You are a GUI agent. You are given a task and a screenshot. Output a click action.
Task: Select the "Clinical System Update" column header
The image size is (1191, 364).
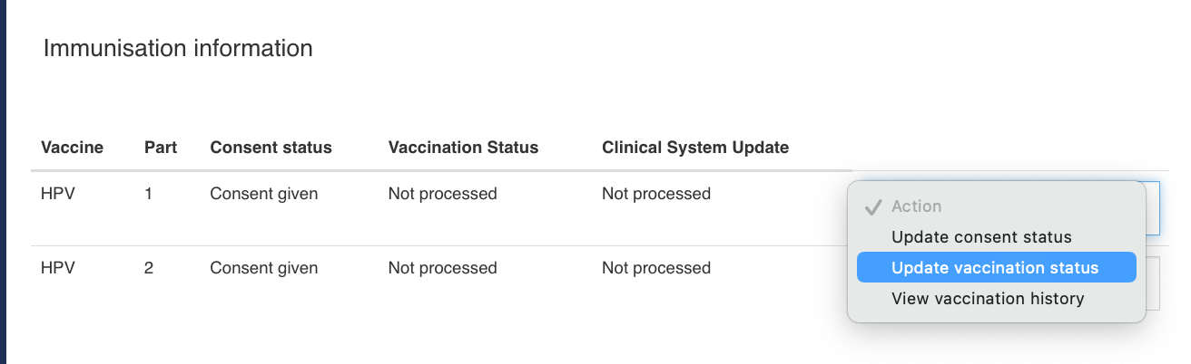point(695,147)
